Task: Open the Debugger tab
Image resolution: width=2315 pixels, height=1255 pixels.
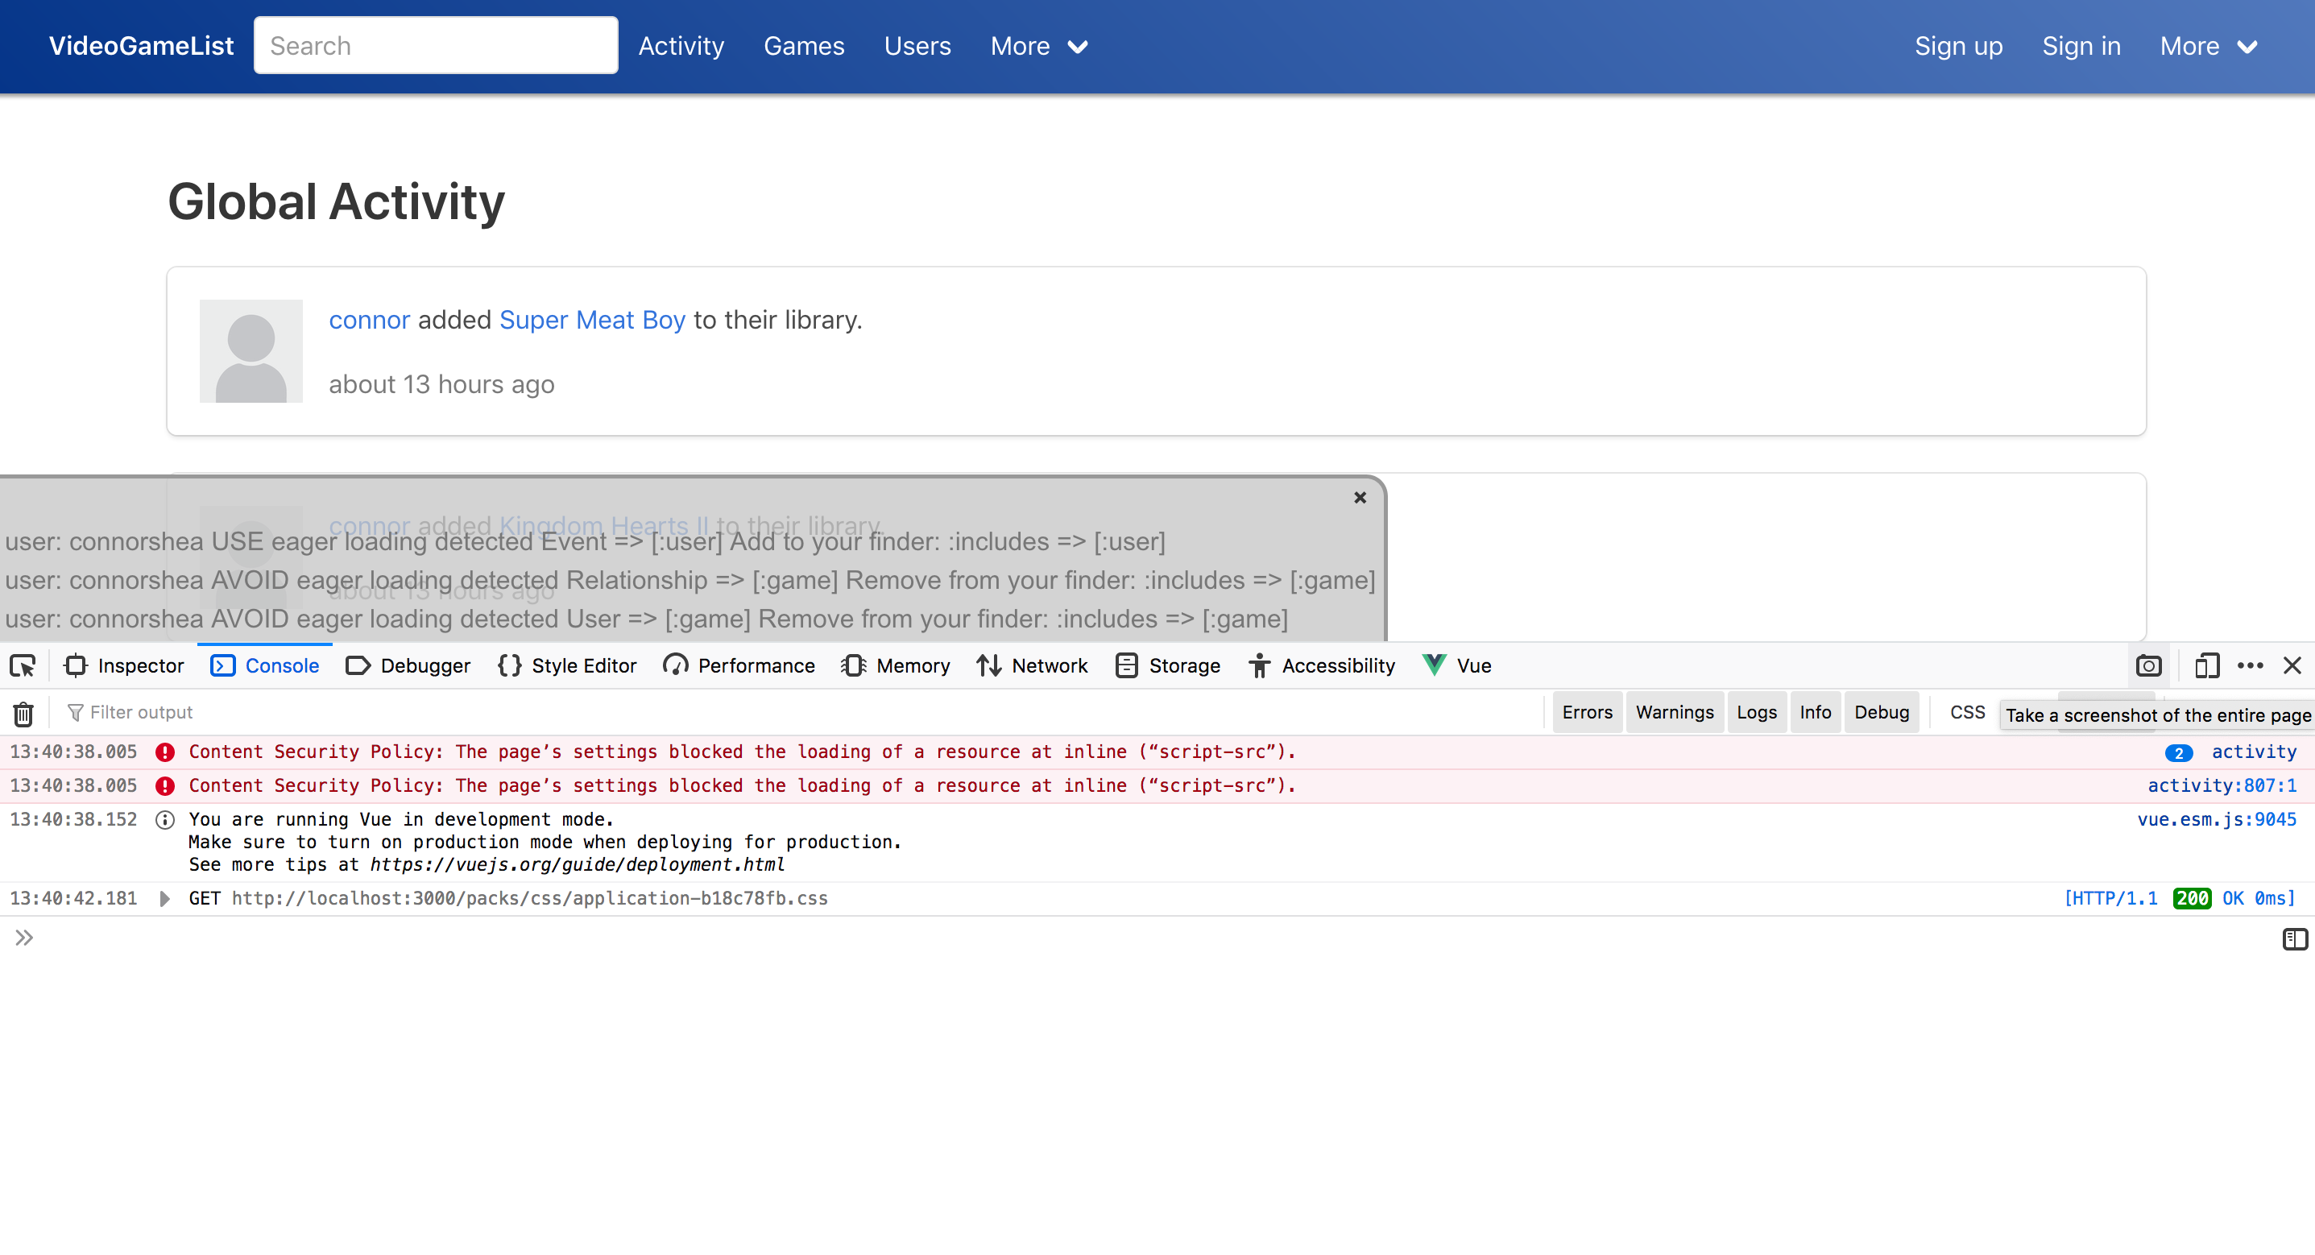Action: click(408, 665)
